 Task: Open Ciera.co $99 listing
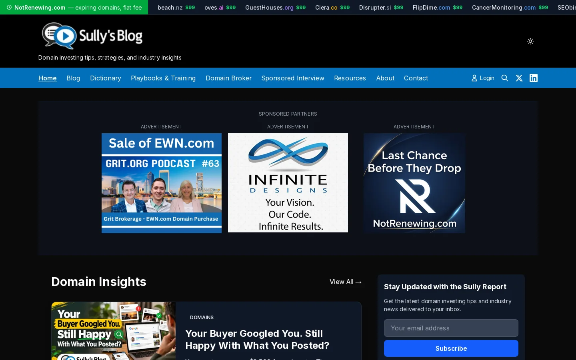[x=332, y=7]
